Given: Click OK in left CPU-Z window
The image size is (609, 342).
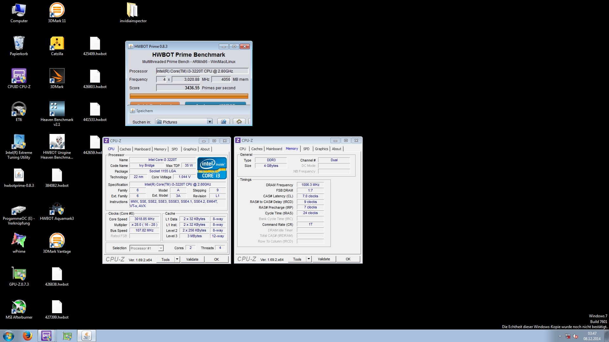Looking at the screenshot, I should 216,259.
